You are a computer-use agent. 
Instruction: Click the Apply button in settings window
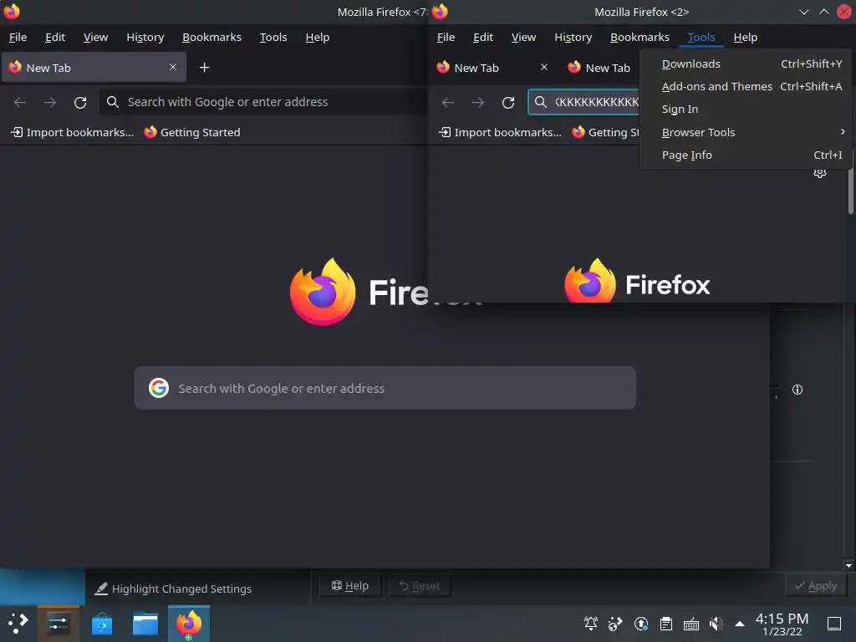(x=816, y=586)
